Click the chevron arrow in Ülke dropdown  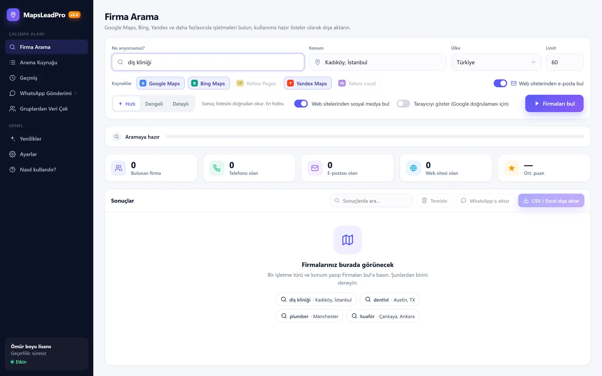pyautogui.click(x=533, y=62)
